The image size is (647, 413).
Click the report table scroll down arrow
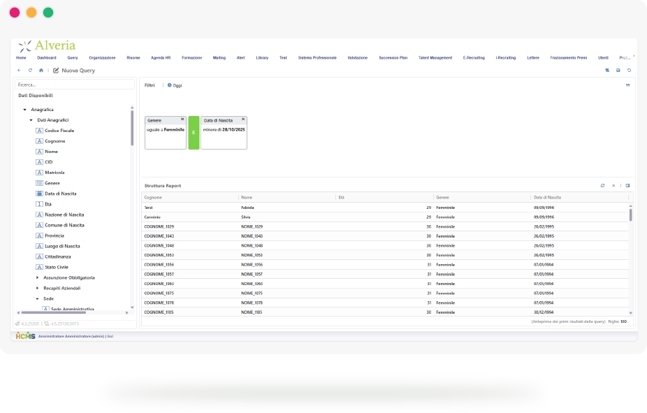(630, 313)
